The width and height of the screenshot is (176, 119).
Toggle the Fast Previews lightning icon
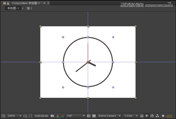(x=147, y=116)
